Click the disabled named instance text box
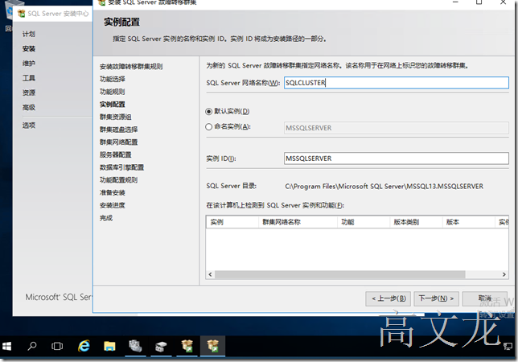 click(x=396, y=128)
